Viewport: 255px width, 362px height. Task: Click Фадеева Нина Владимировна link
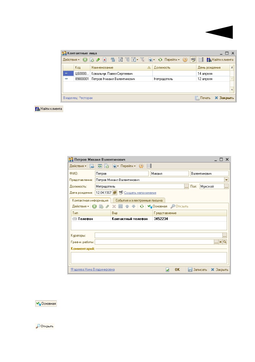tap(93, 269)
